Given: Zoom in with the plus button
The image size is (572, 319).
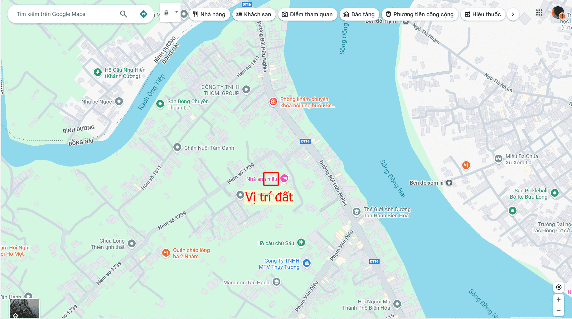Looking at the screenshot, I should 559,299.
